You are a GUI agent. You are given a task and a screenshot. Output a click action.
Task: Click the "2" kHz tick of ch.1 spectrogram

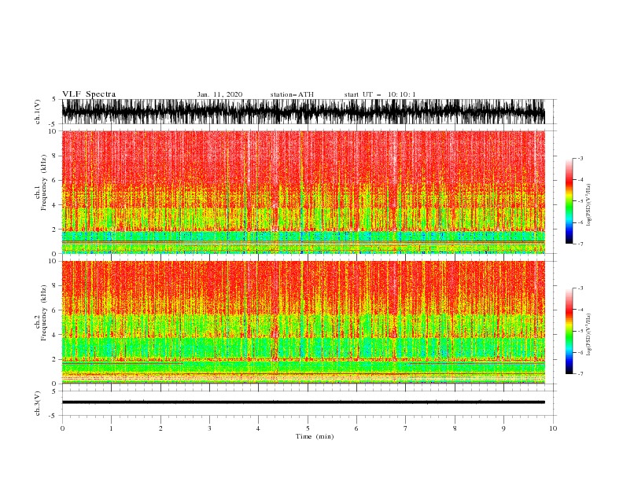(56, 229)
